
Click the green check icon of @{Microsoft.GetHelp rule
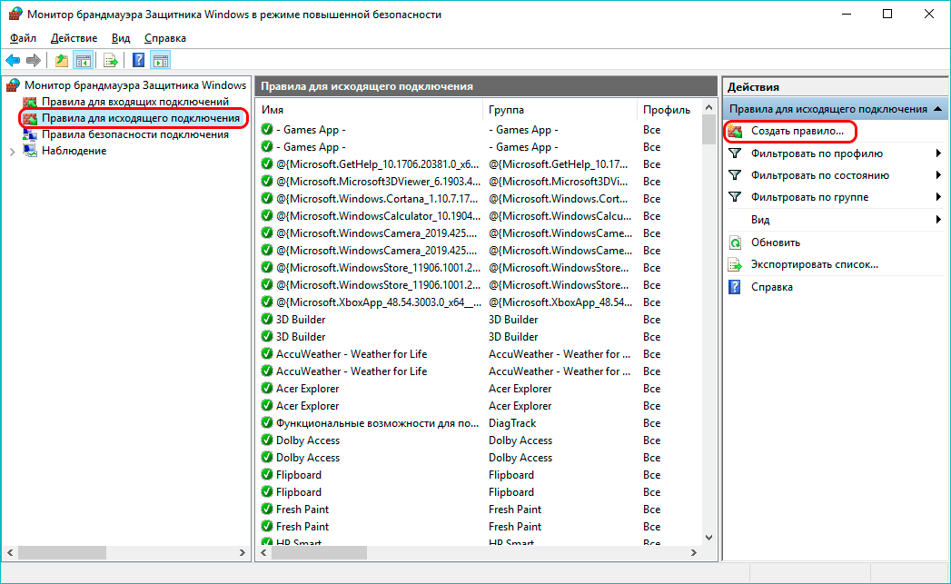coord(267,163)
